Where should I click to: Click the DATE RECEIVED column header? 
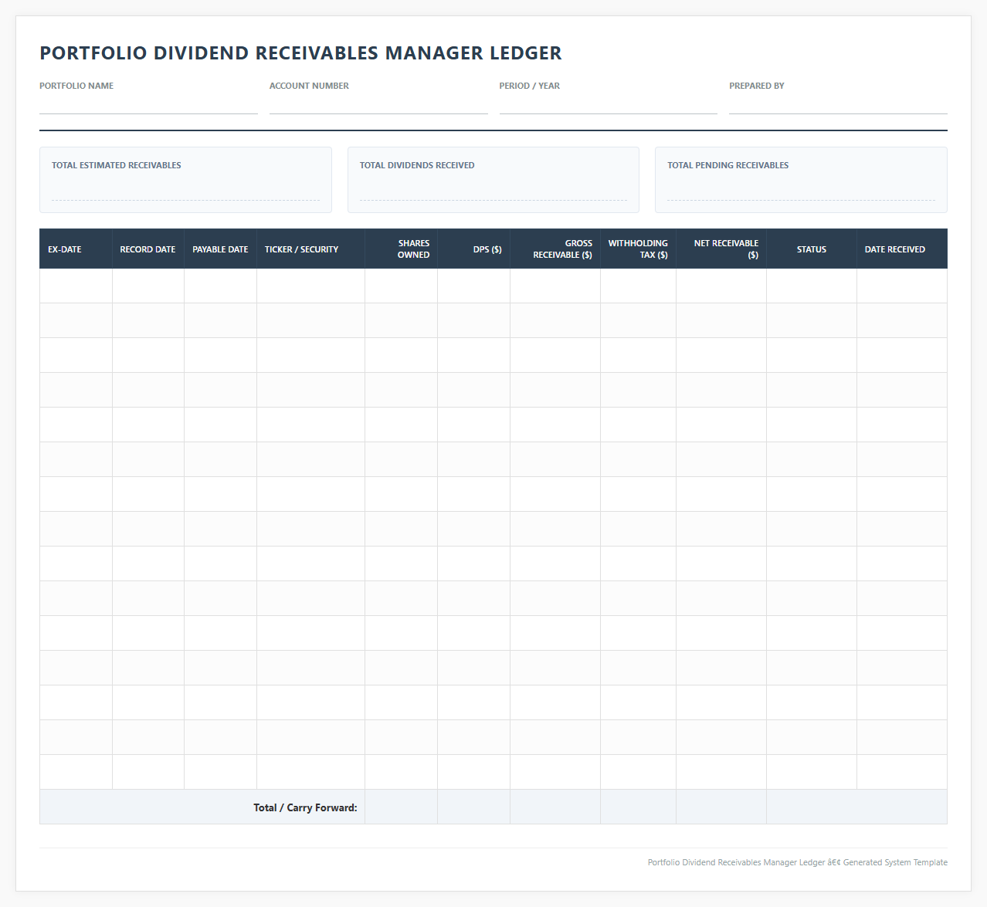pos(902,249)
